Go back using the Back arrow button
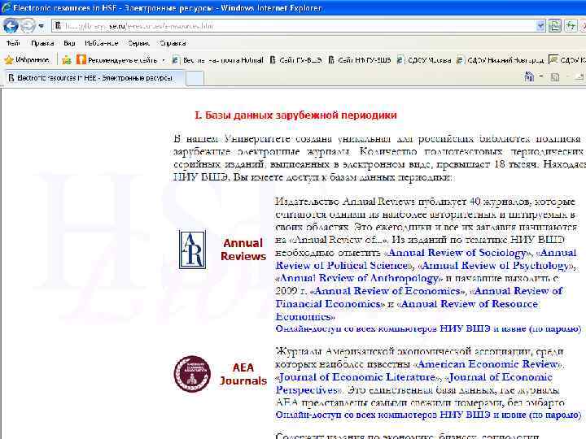 point(11,26)
